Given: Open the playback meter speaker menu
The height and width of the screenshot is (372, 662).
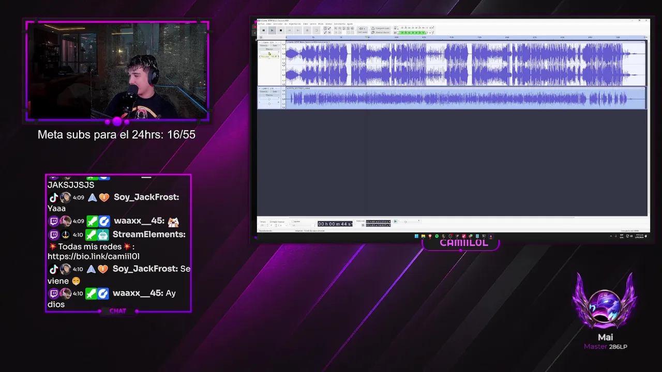Looking at the screenshot, I should tap(395, 33).
